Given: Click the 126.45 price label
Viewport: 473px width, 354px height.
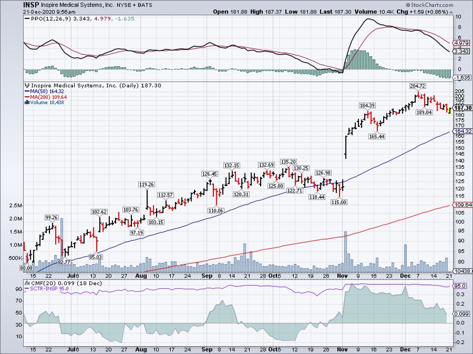Looking at the screenshot, I should 210,174.
